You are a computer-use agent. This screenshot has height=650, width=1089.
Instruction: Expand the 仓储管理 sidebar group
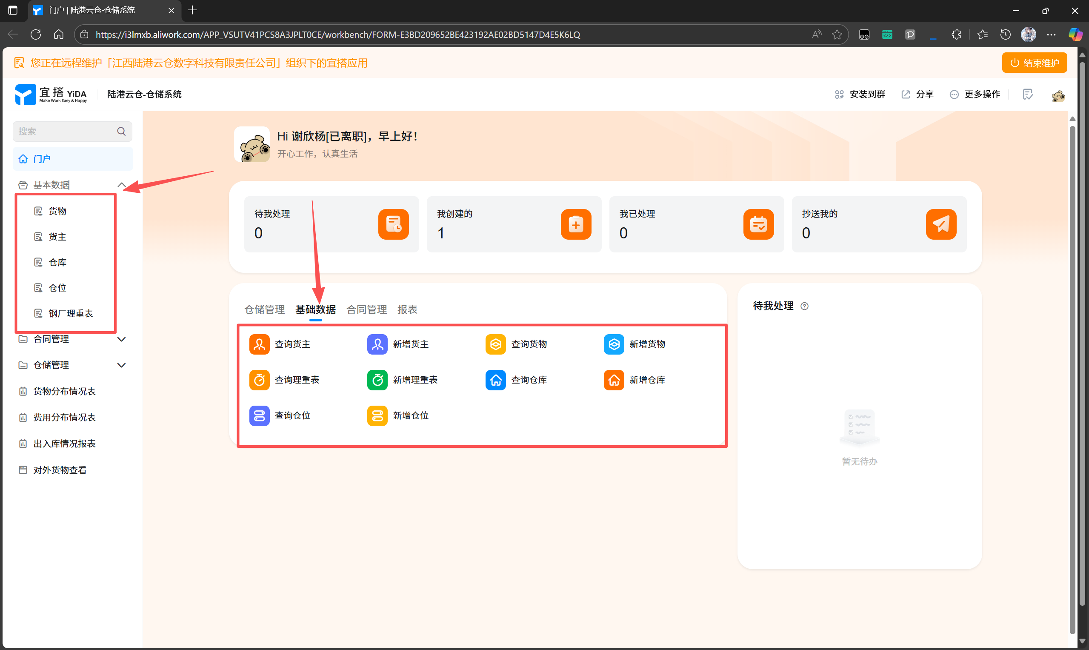click(122, 365)
